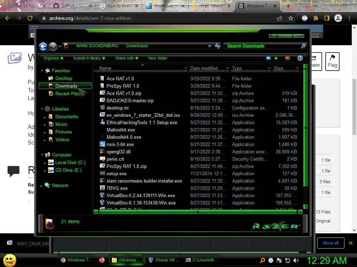Click New folder in the toolbar
The height and width of the screenshot is (267, 357).
point(158,58)
